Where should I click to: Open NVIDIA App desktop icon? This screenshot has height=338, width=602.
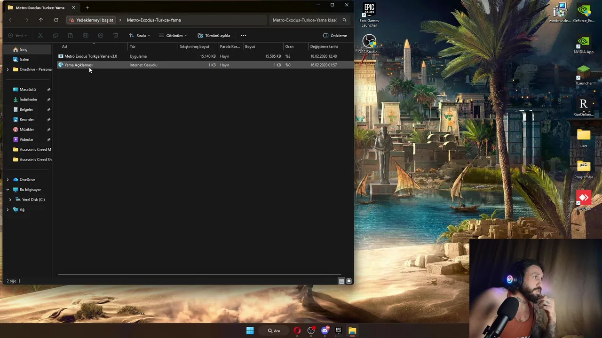tap(584, 45)
